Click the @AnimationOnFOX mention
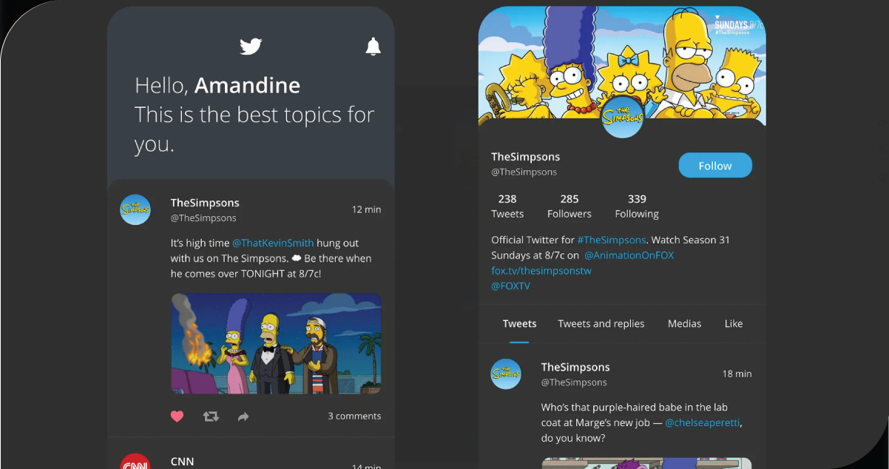Screen dimensions: 889x469 click(x=629, y=255)
